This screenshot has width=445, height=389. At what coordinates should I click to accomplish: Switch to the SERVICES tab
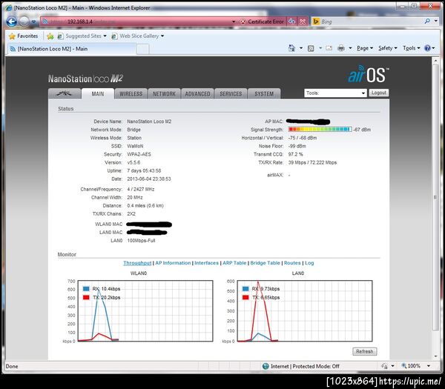(231, 94)
